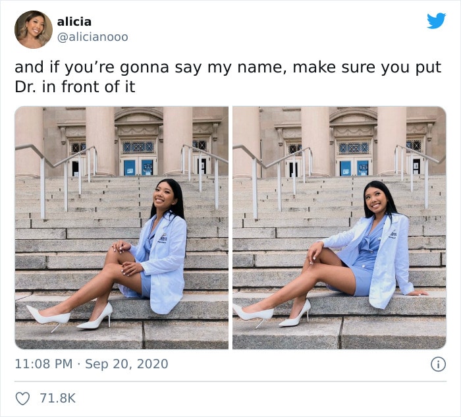Open alicia's profile avatar picture
This screenshot has width=461, height=417.
click(x=34, y=30)
